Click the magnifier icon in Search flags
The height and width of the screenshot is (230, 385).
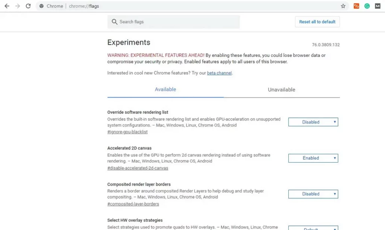pyautogui.click(x=115, y=22)
